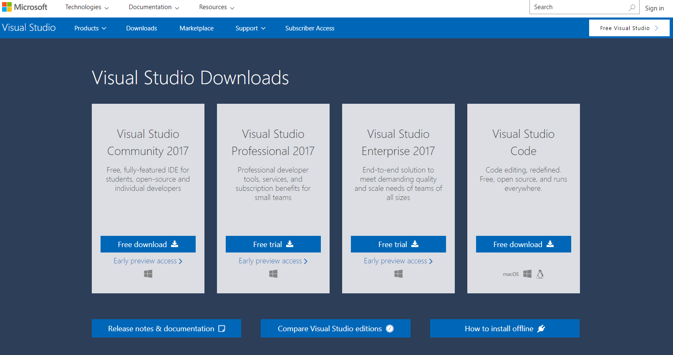Start Free trial of Enterprise 2017
This screenshot has height=355, width=673.
[398, 244]
